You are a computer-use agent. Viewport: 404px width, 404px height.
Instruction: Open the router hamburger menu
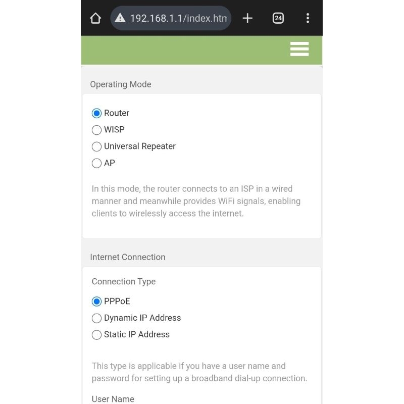[x=299, y=49]
